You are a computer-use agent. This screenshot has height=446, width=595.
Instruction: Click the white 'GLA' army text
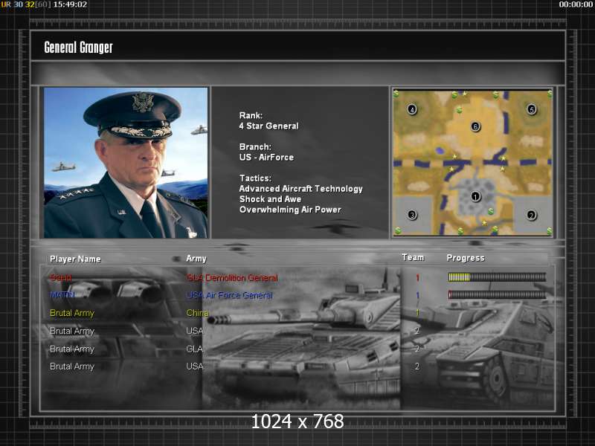tap(195, 349)
